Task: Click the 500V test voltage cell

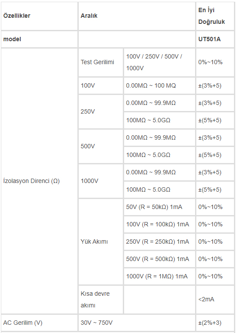Action: coord(101,146)
